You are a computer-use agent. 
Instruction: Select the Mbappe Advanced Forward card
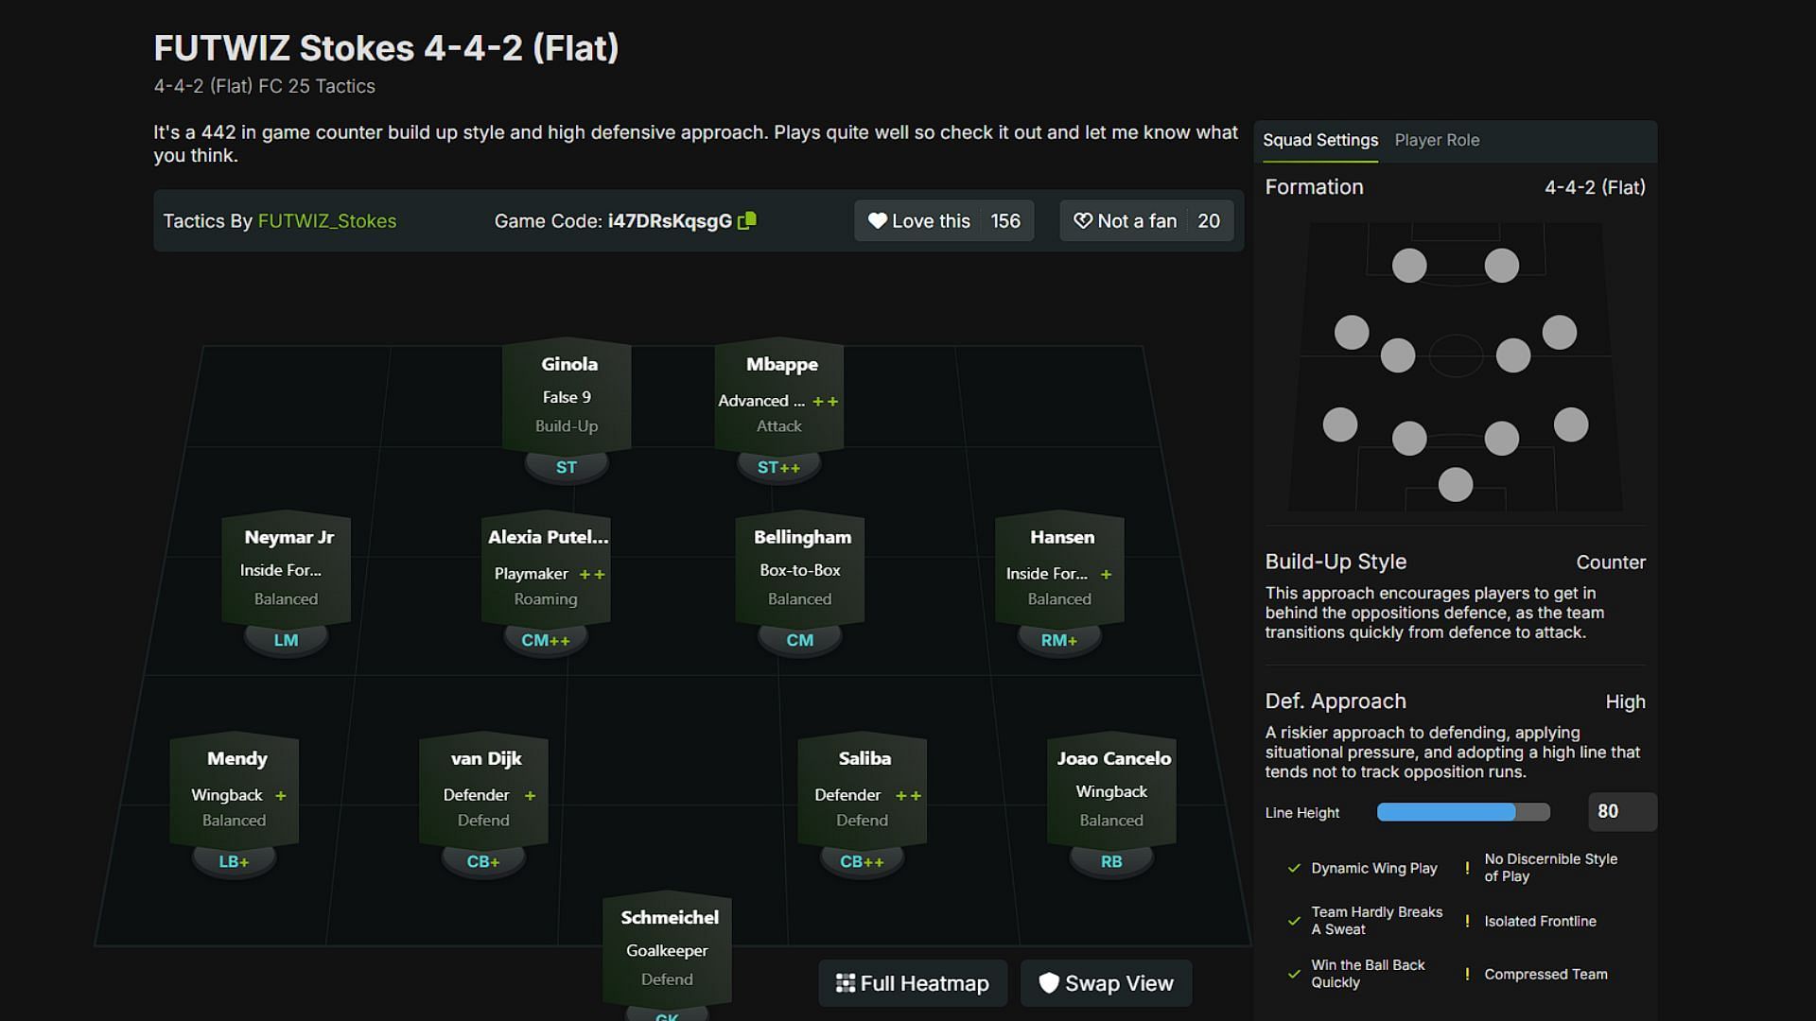[778, 395]
